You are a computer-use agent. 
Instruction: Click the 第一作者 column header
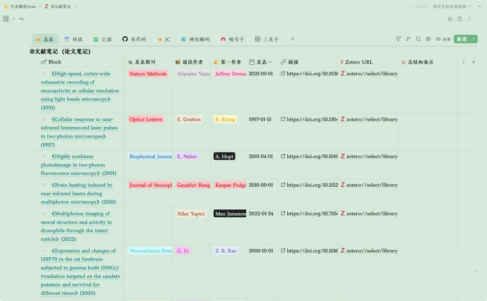point(227,62)
